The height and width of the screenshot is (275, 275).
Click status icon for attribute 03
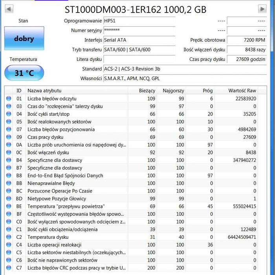point(9,106)
